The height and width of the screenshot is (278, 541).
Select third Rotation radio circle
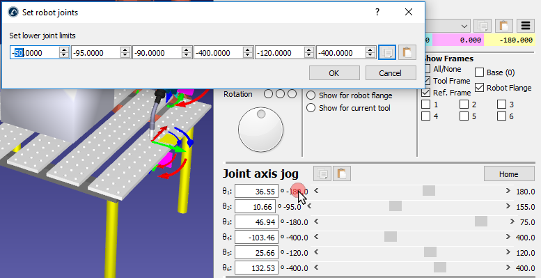(x=292, y=94)
